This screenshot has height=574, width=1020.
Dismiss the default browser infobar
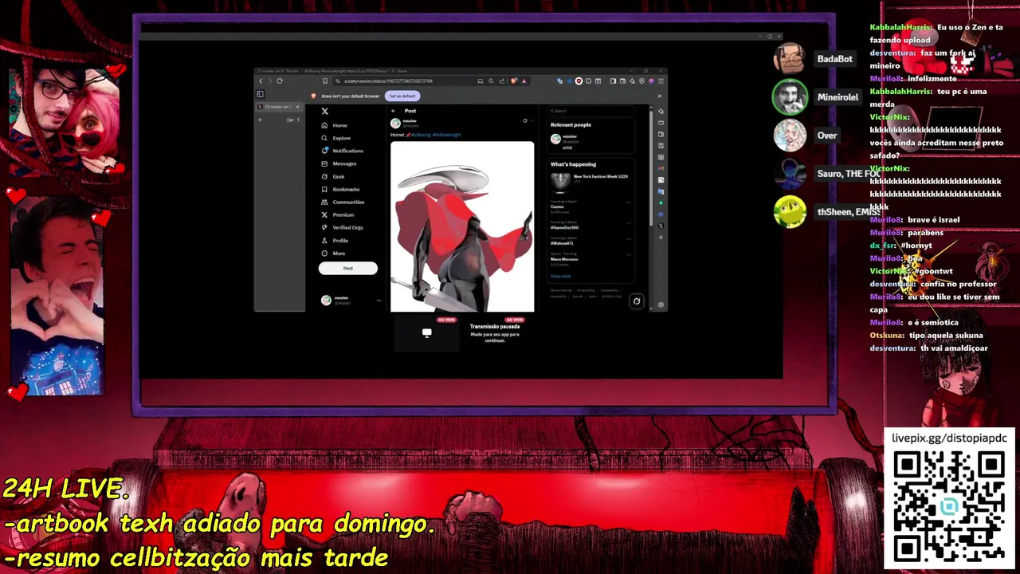tap(659, 96)
